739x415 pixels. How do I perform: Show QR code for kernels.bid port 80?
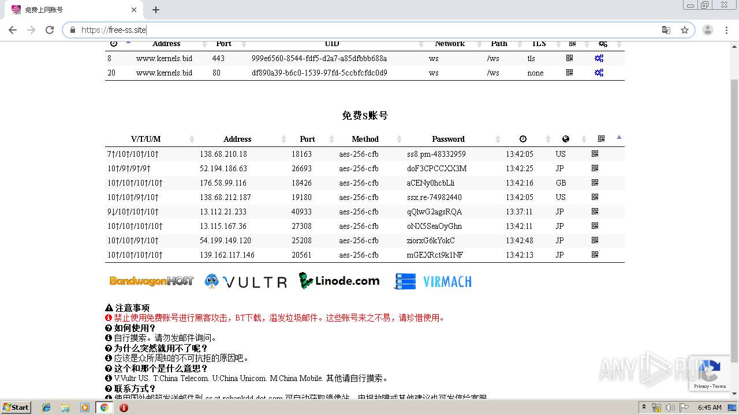[x=569, y=73]
